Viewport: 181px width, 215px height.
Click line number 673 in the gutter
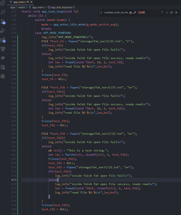[x=14, y=180]
